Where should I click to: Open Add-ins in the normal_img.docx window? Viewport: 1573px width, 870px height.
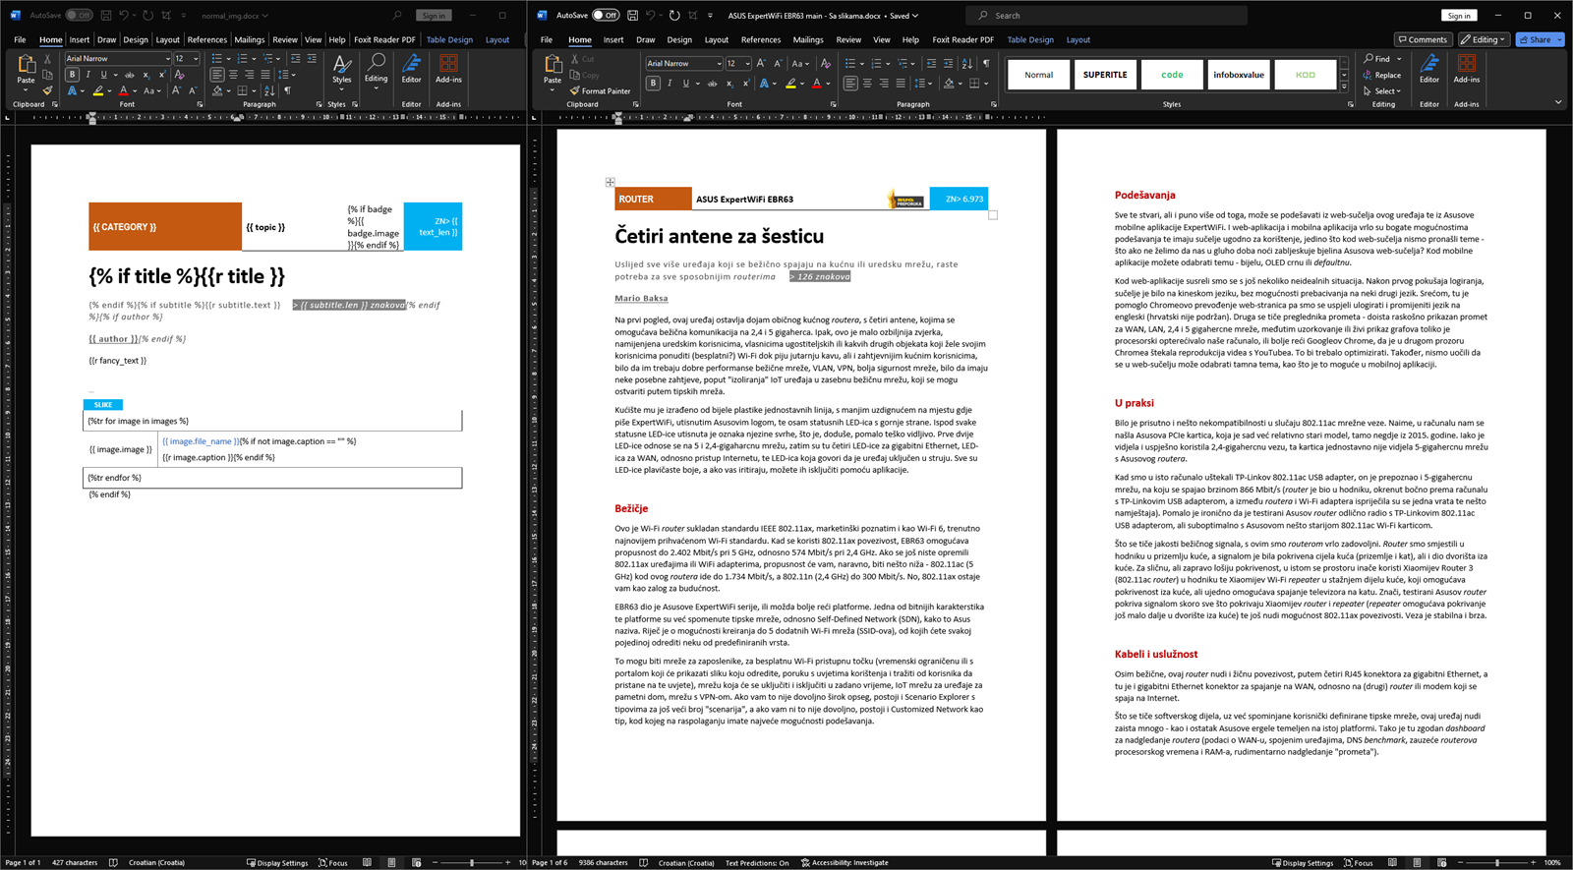pos(448,69)
